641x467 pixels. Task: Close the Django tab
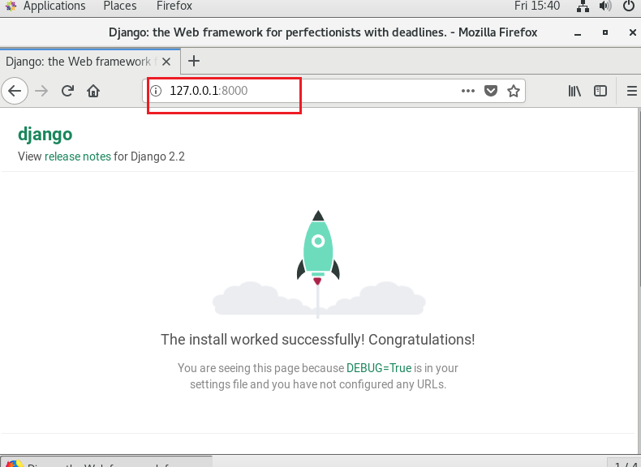coord(166,62)
